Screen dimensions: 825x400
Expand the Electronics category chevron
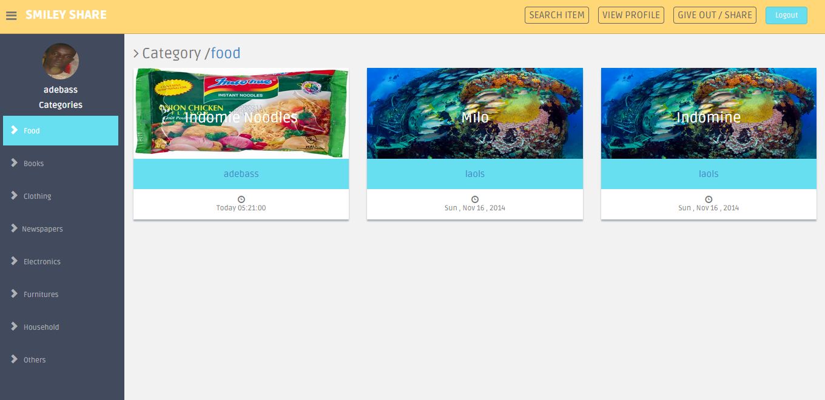[15, 261]
